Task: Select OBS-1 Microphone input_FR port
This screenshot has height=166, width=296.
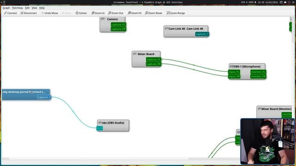Action: [x=234, y=77]
